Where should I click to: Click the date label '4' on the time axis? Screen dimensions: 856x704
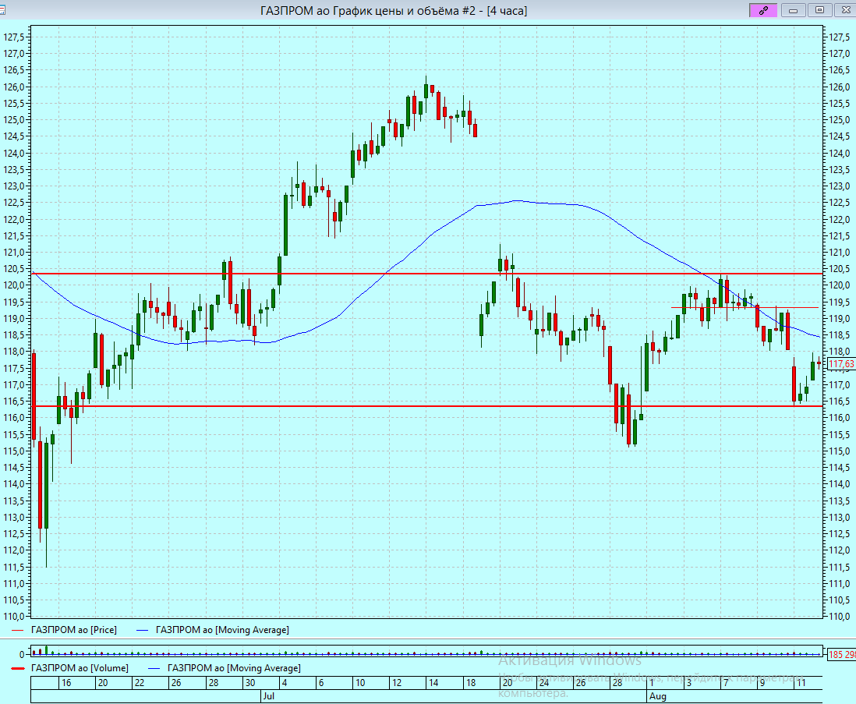285,683
